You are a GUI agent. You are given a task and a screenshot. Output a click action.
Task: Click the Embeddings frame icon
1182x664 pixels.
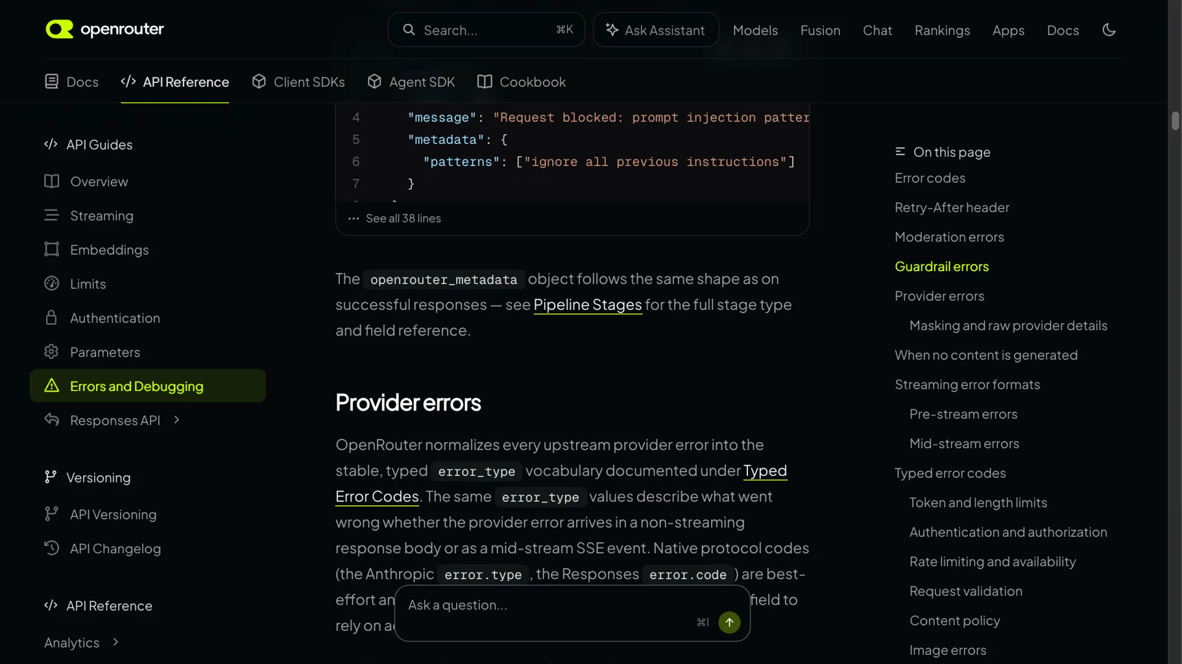click(x=52, y=249)
